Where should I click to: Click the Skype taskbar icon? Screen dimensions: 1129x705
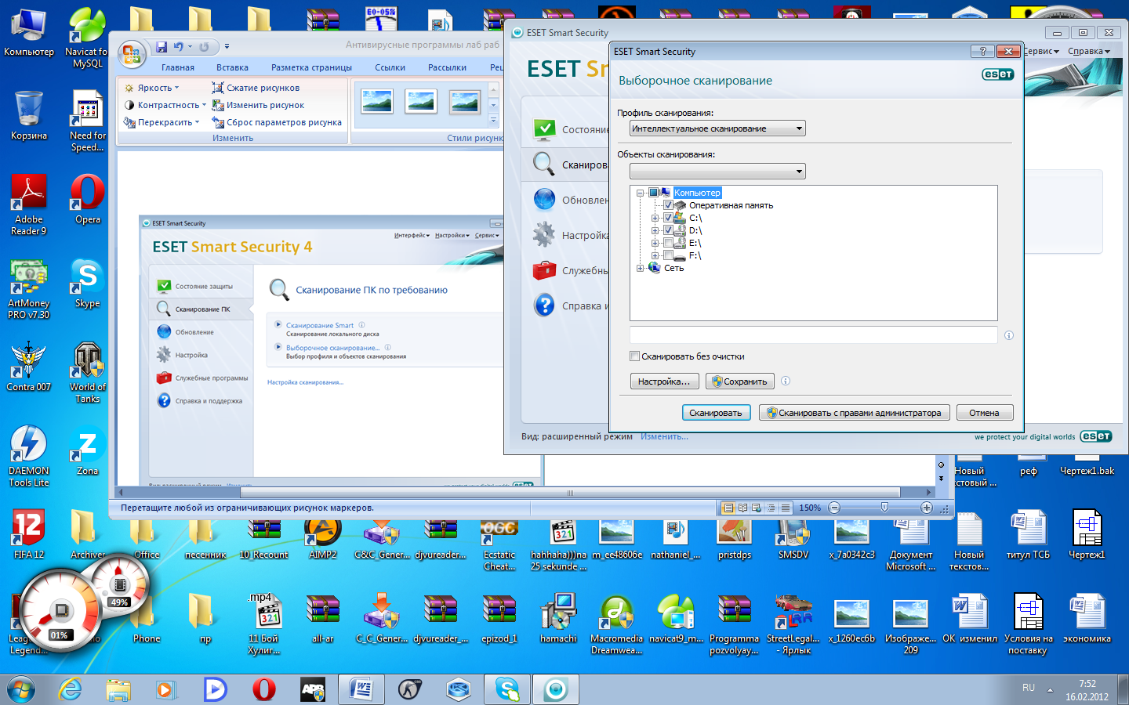pos(507,689)
